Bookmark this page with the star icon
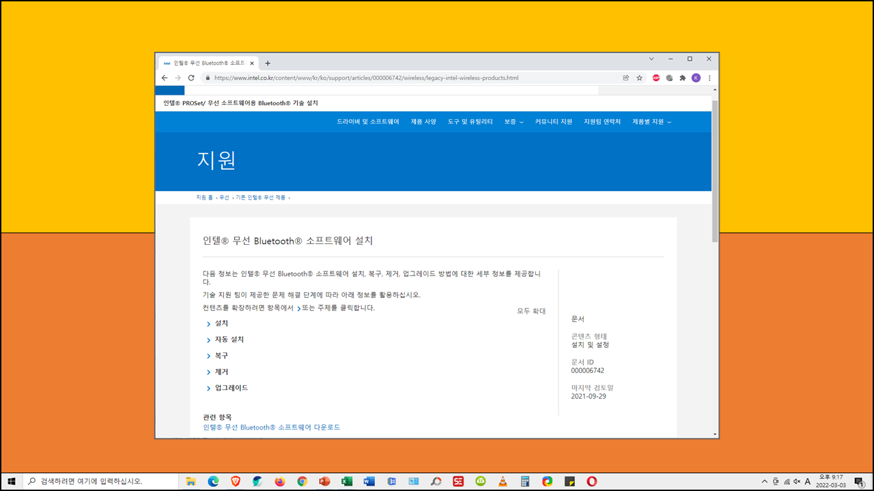Image resolution: width=874 pixels, height=491 pixels. tap(640, 78)
